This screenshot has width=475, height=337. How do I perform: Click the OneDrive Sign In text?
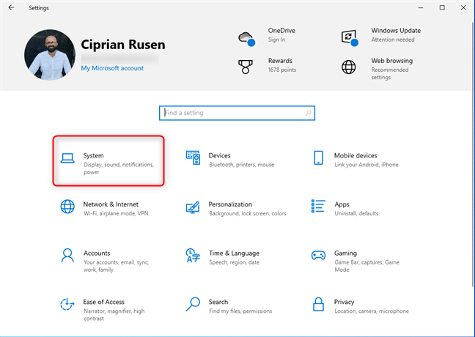point(276,40)
